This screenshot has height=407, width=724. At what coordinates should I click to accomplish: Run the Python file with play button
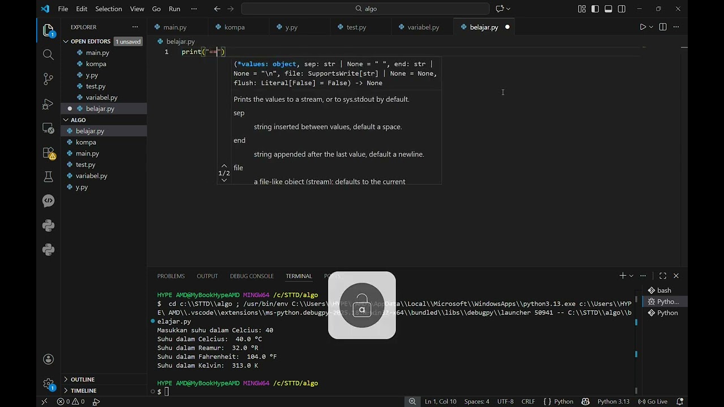(643, 27)
